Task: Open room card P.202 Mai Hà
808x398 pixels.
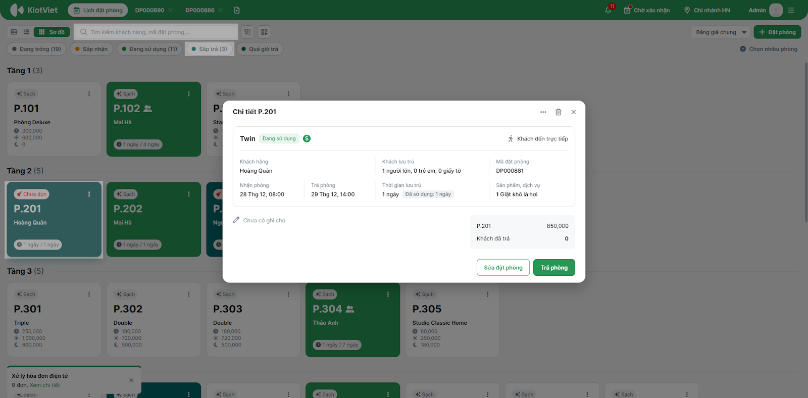Action: point(154,220)
